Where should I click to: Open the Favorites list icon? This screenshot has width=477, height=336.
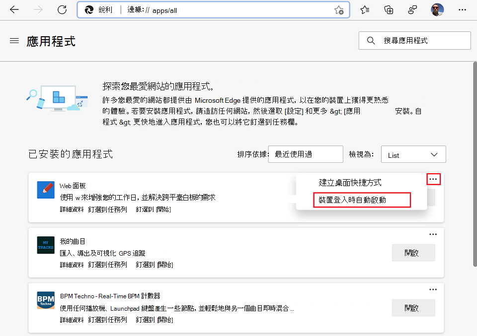point(364,10)
